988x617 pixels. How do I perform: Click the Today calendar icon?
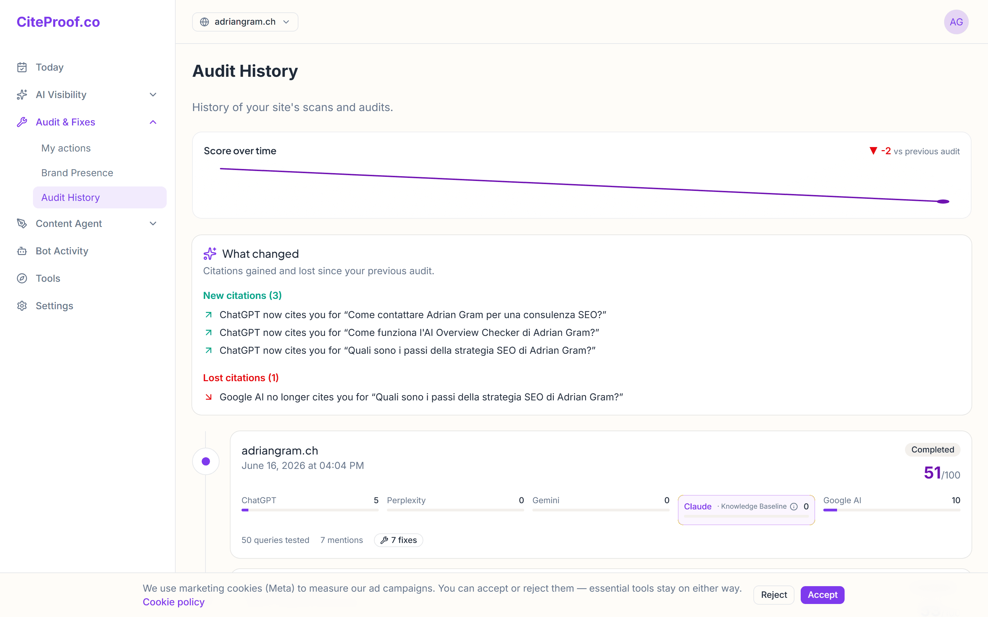(x=22, y=67)
